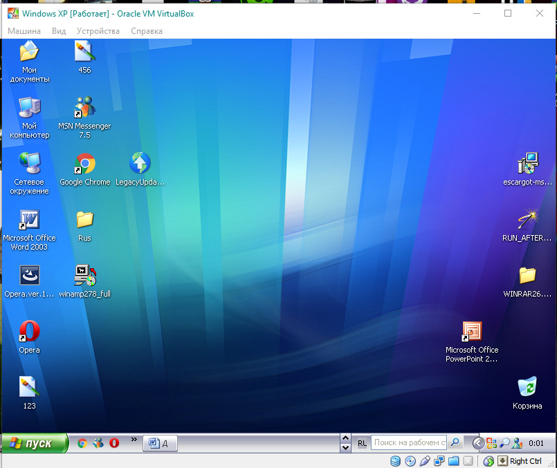The width and height of the screenshot is (557, 468).
Task: Open the Устройства menu
Action: (x=98, y=31)
